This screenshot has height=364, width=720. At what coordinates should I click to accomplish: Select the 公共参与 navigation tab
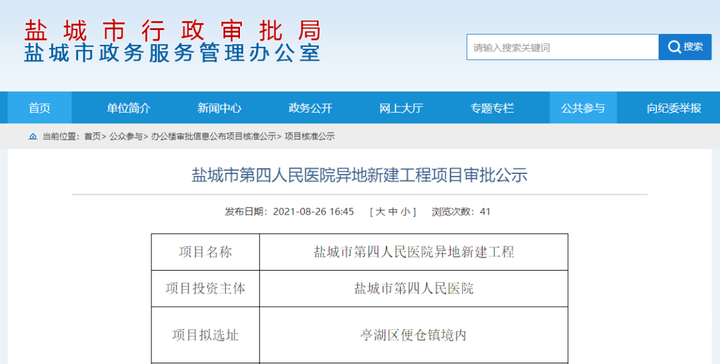tap(583, 108)
